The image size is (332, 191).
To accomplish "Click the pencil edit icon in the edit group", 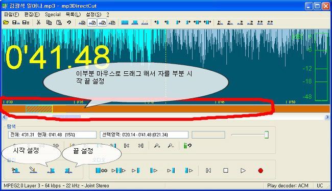I will point(33,170).
